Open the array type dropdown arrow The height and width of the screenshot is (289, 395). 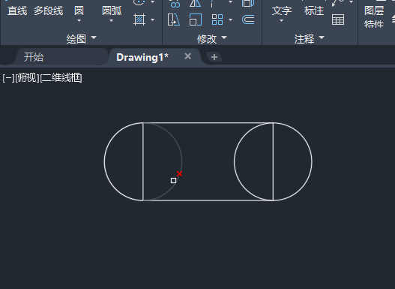click(230, 20)
